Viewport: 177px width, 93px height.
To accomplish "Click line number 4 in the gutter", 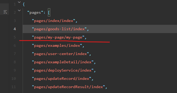I will point(15,29).
